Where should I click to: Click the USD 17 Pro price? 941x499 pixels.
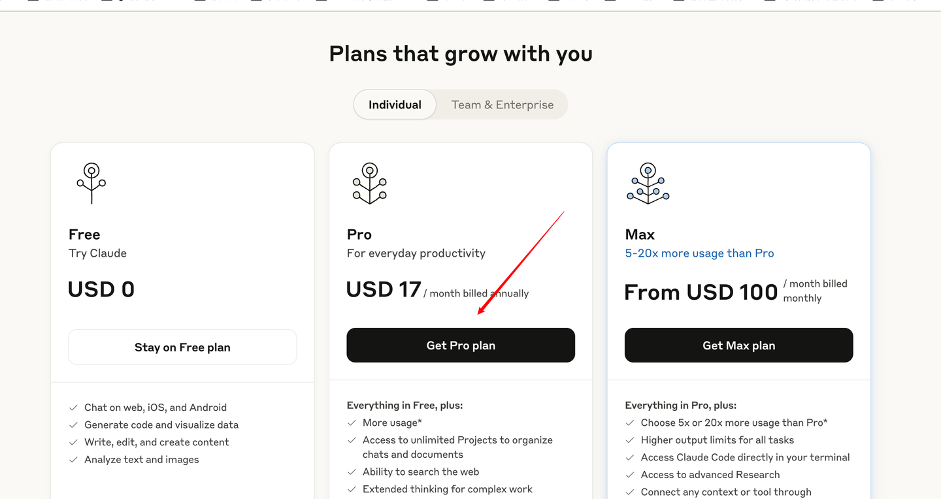[x=384, y=289]
